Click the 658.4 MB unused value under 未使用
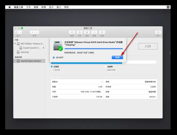This screenshot has width=177, height=135. [111, 70]
